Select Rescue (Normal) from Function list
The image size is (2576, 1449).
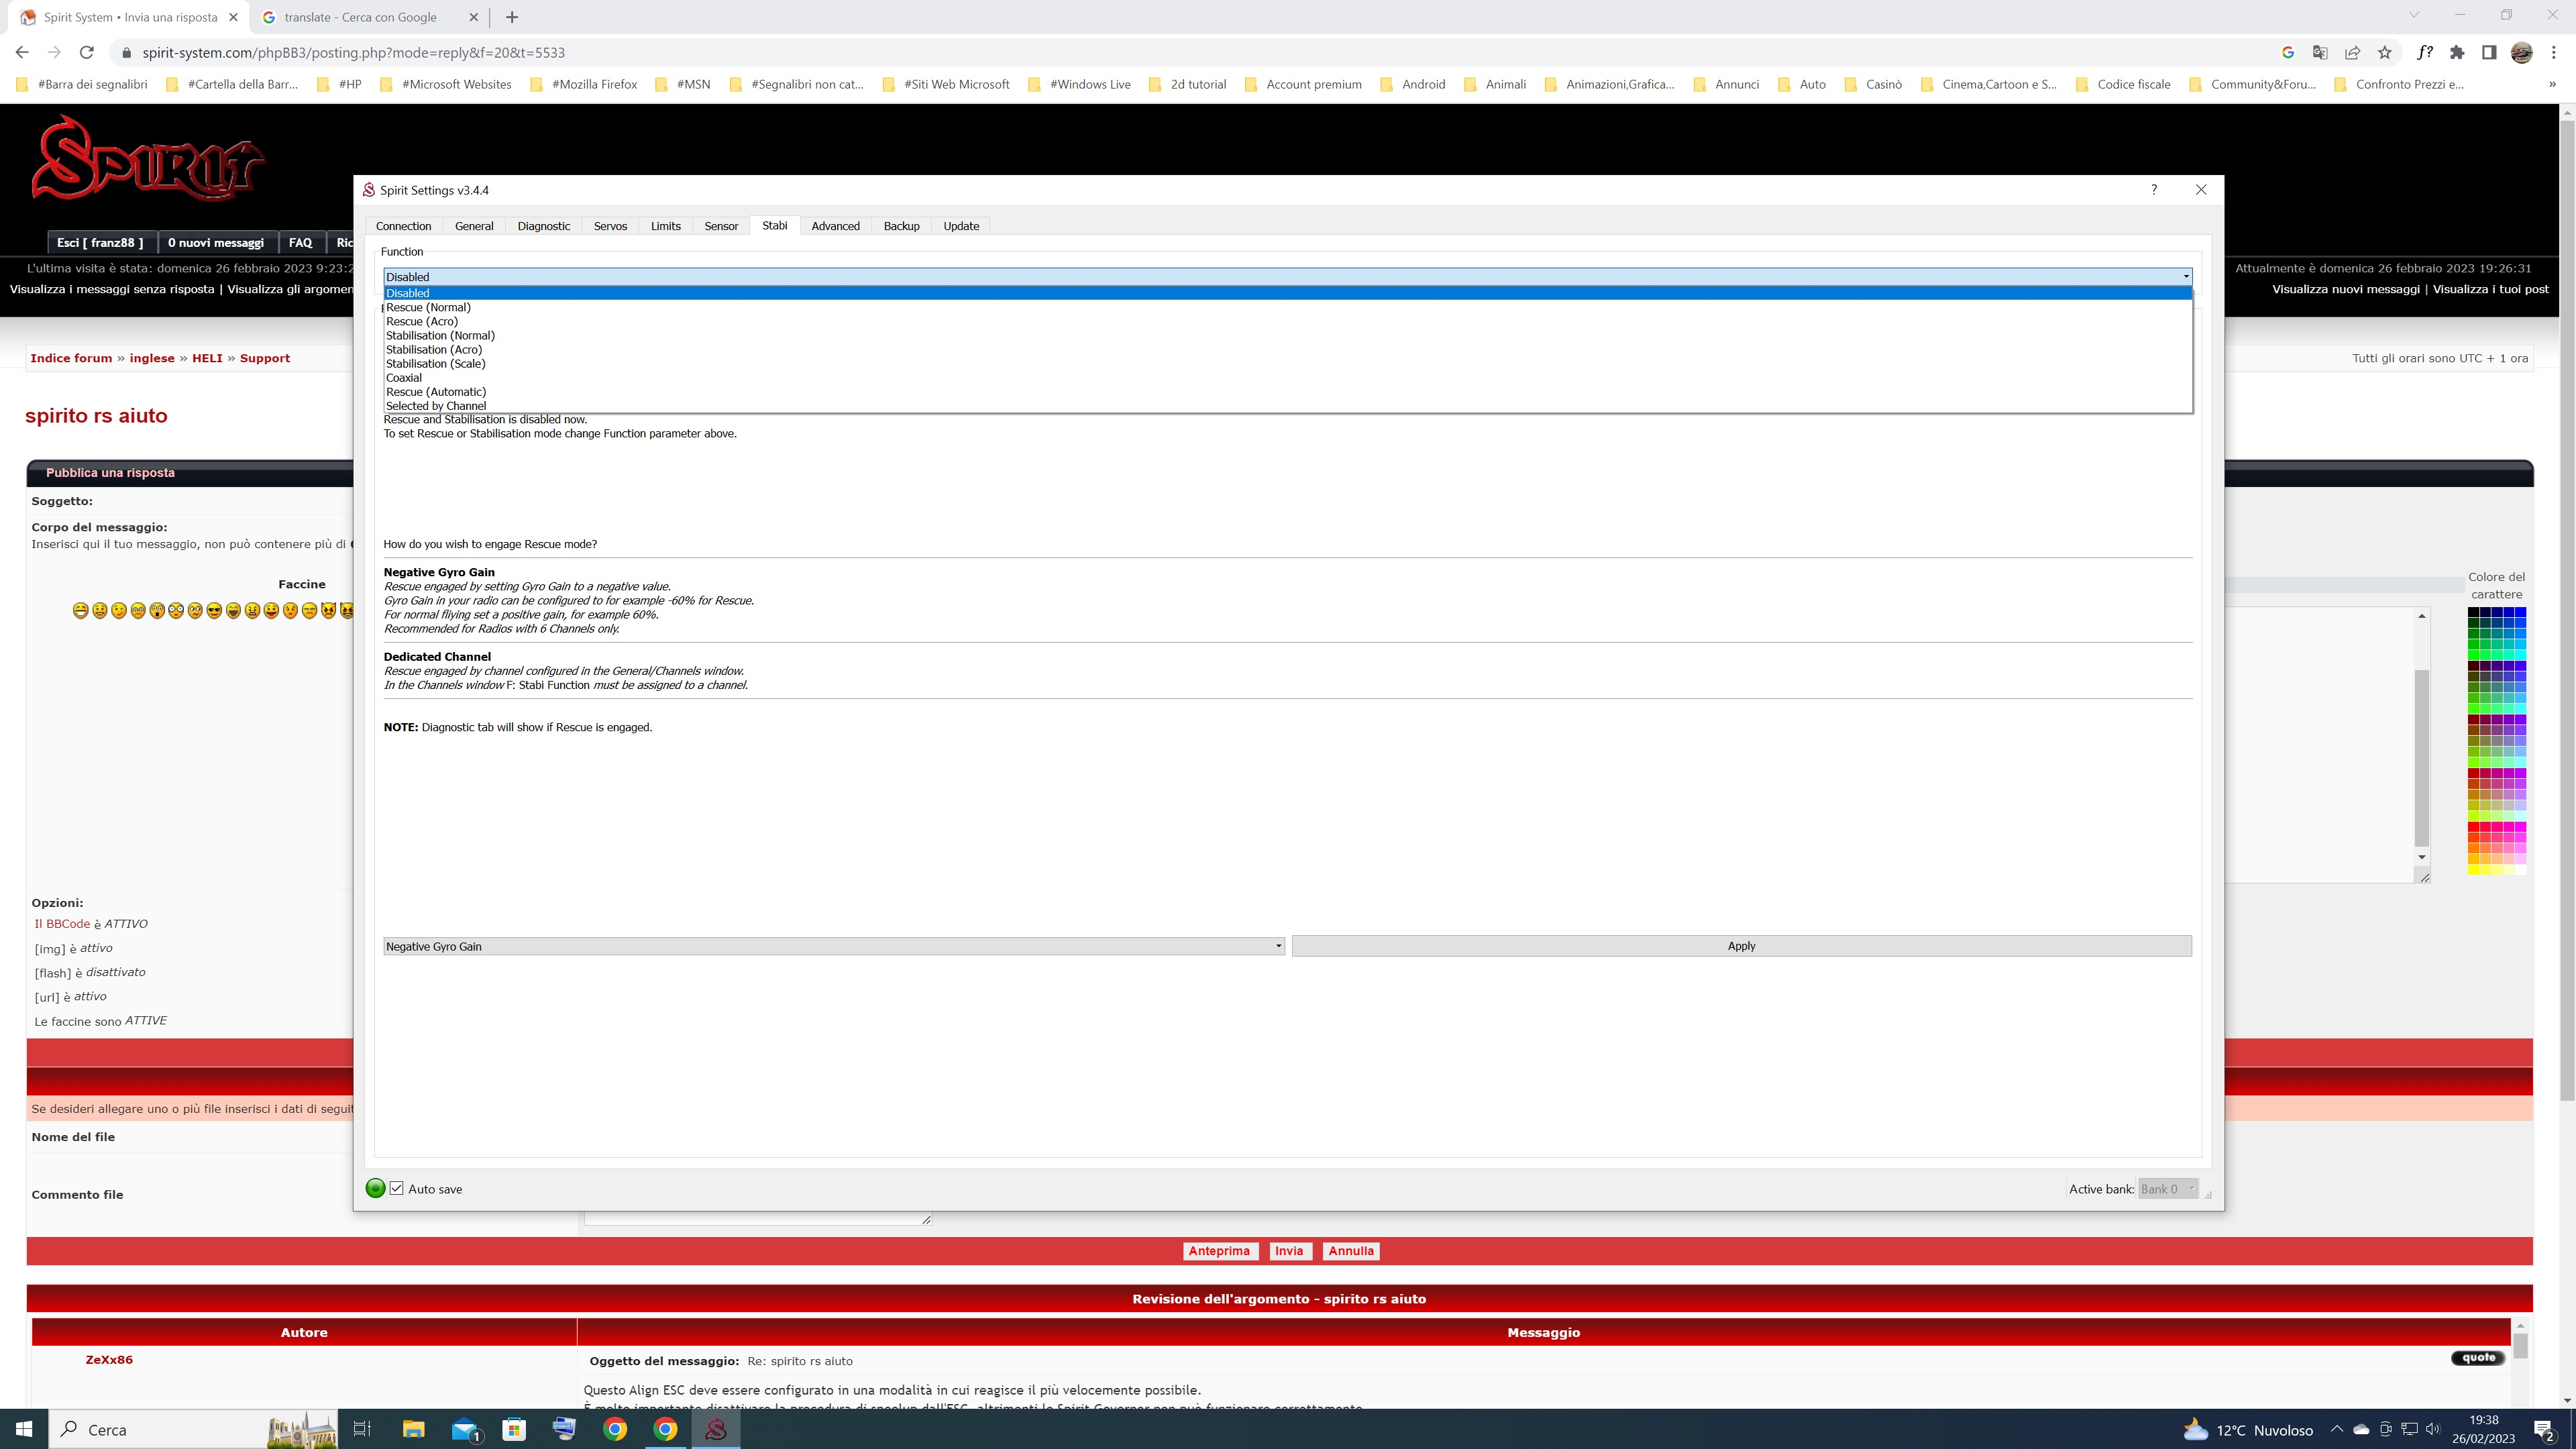(428, 307)
